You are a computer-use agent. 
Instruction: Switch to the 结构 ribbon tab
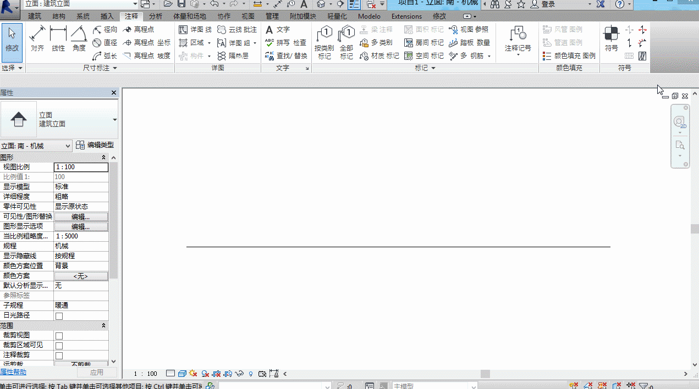pyautogui.click(x=59, y=16)
